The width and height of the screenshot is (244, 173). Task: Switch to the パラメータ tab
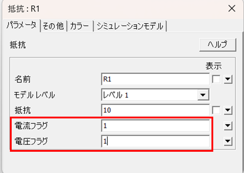[21, 26]
